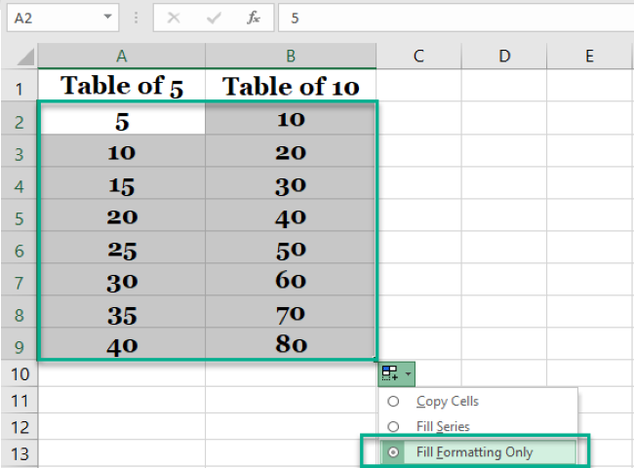Expand the Name Box dropdown arrow
This screenshot has width=634, height=468.
pyautogui.click(x=105, y=18)
